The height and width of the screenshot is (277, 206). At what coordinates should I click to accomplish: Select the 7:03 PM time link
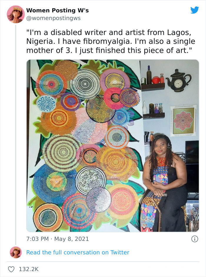pos(35,239)
